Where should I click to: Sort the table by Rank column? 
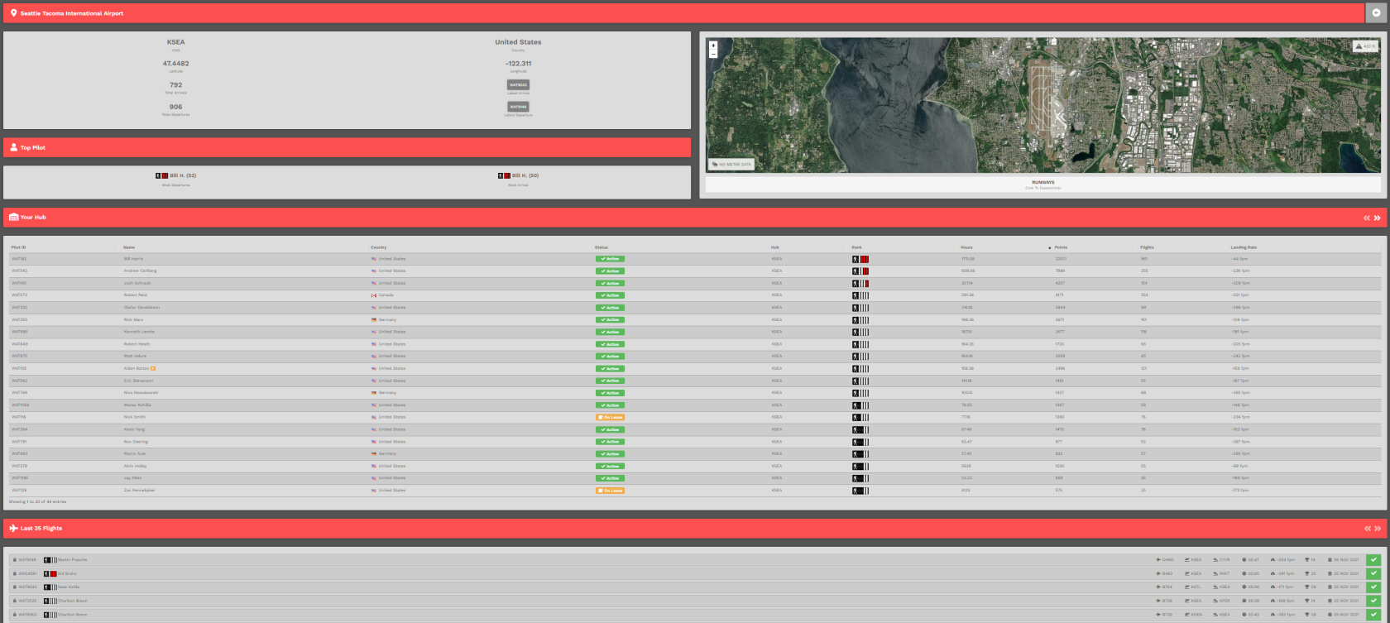click(857, 247)
